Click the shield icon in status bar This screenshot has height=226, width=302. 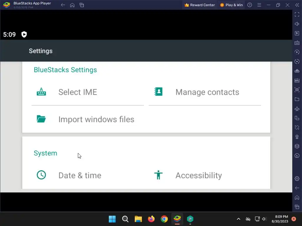click(24, 34)
